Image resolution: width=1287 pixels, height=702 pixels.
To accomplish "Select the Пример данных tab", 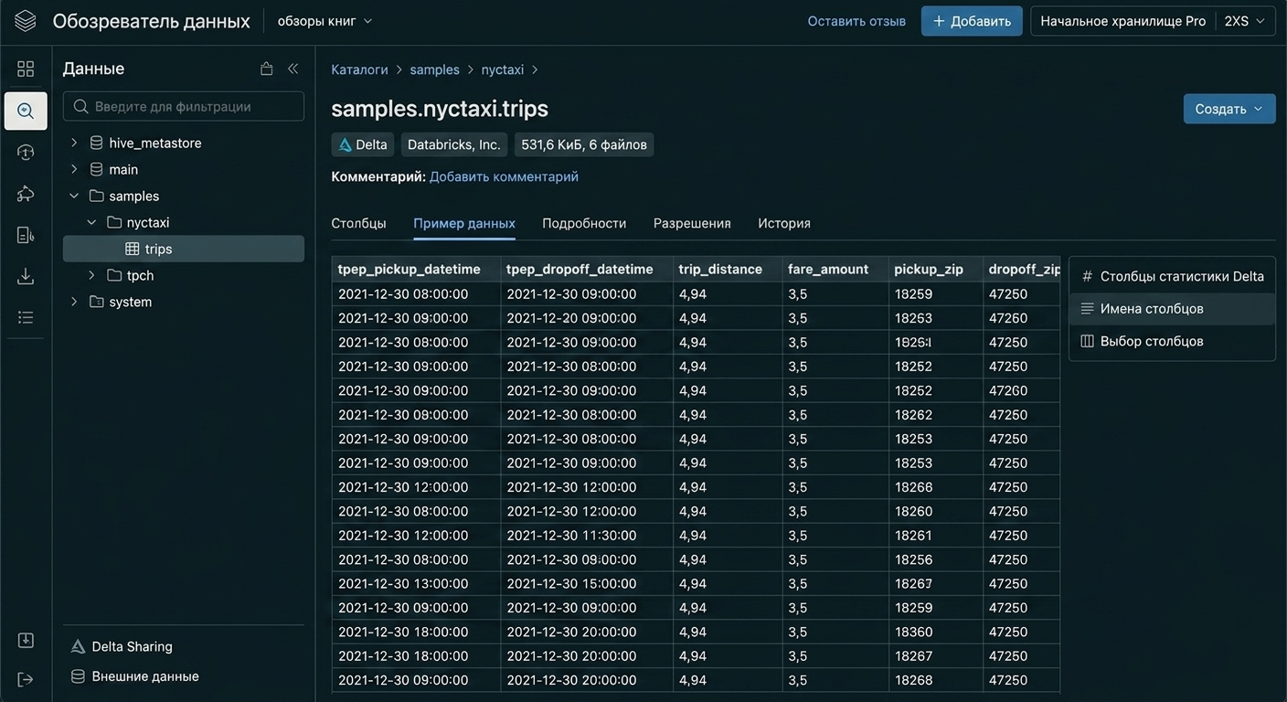I will point(464,223).
